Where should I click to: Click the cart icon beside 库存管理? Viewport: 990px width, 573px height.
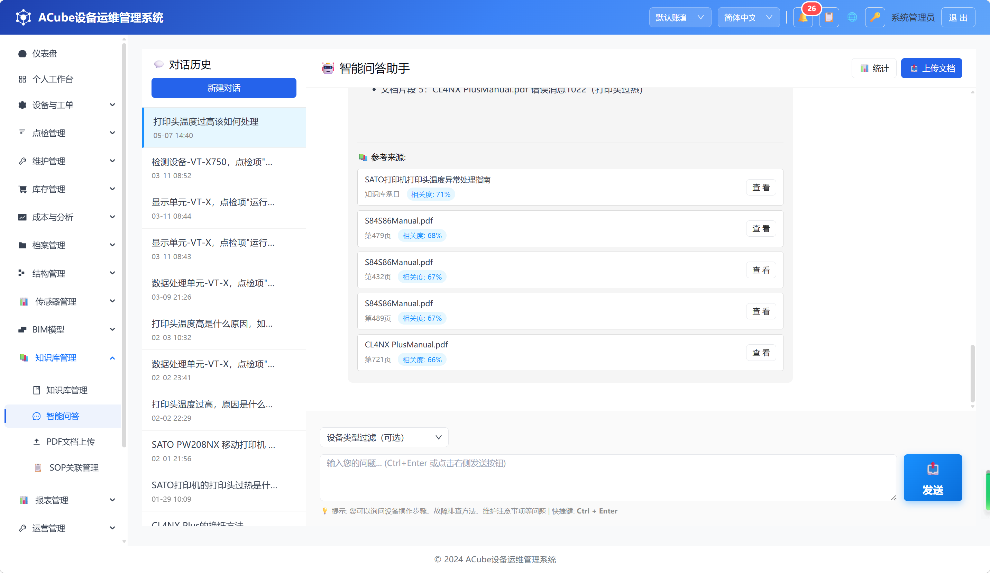point(22,189)
